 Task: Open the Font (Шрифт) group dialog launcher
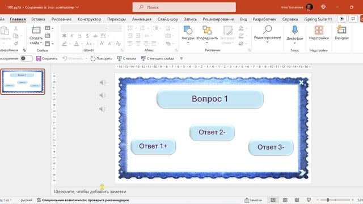tap(122, 50)
